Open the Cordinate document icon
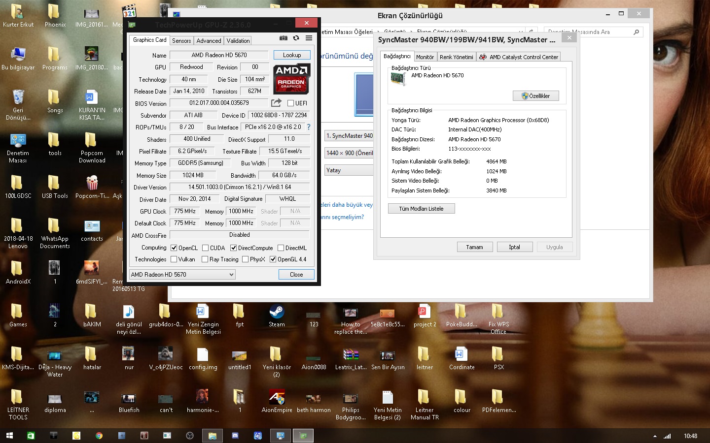The image size is (710, 443). (461, 358)
